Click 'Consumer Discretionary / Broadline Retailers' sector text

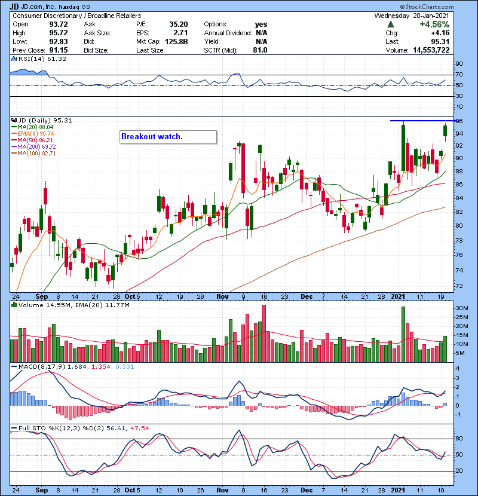coord(77,16)
